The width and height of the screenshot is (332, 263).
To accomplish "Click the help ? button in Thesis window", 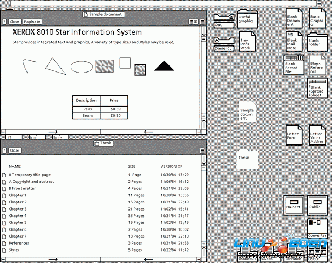I will click(4, 150).
